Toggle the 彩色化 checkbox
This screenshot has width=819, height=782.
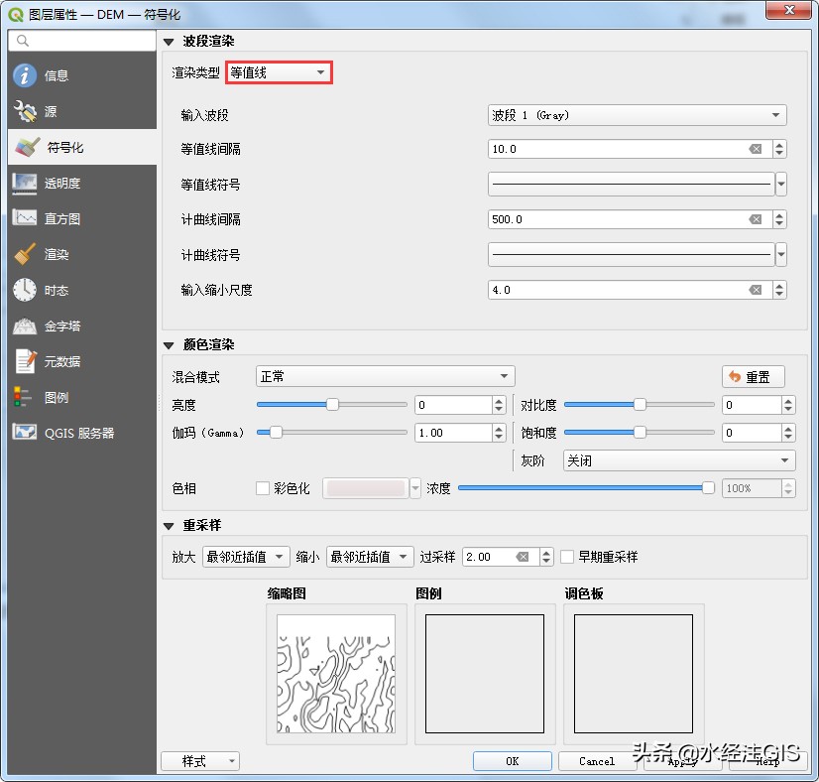262,488
